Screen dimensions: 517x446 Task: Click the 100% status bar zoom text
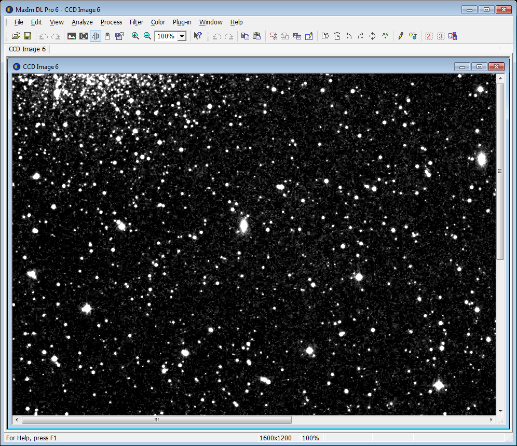[x=310, y=438]
